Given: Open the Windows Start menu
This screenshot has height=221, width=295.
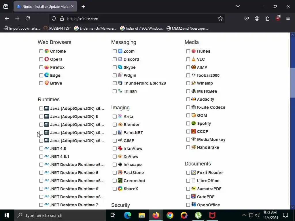Looking at the screenshot, I should pyautogui.click(x=7, y=215).
